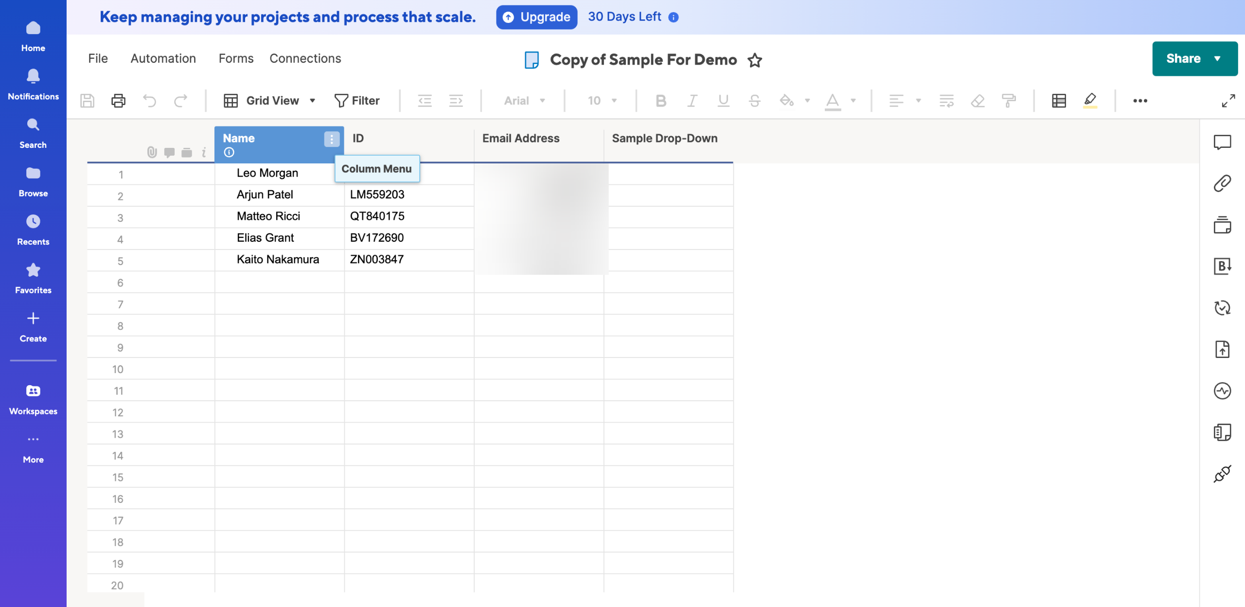Open the Conversations panel icon
The height and width of the screenshot is (607, 1245).
1222,142
